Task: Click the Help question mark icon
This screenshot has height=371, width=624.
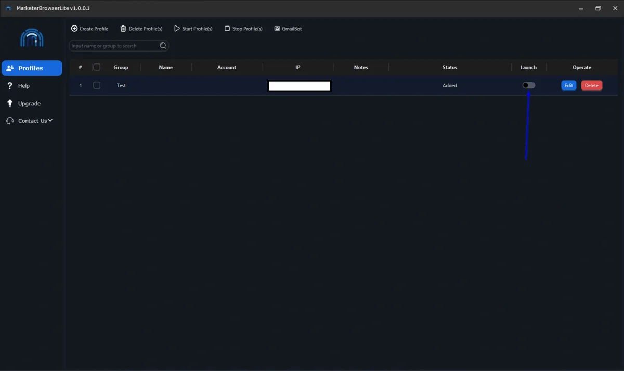Action: 10,86
